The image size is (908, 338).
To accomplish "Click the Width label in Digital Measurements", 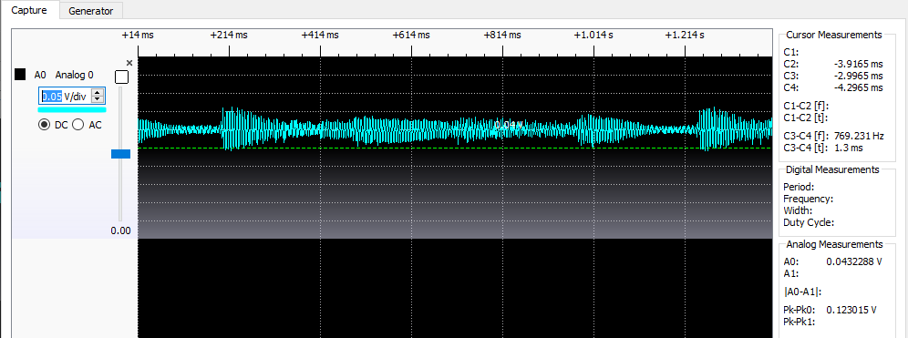I will point(798,210).
